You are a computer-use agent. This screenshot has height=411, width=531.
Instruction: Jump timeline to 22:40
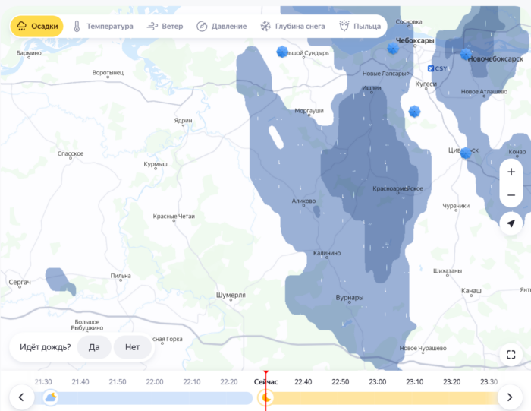[303, 382]
